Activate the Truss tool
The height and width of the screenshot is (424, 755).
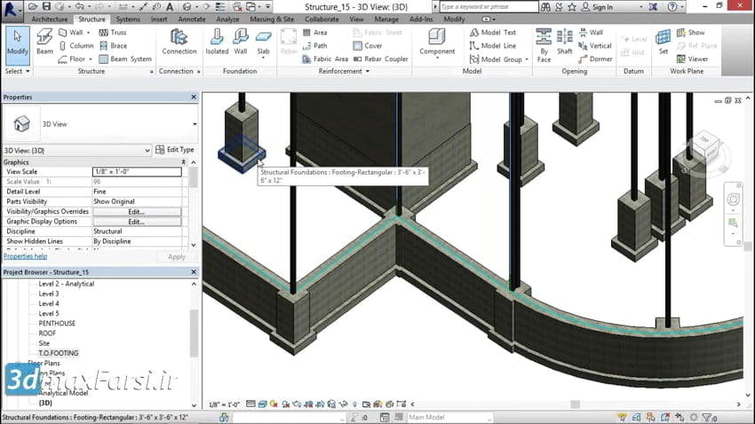click(113, 32)
